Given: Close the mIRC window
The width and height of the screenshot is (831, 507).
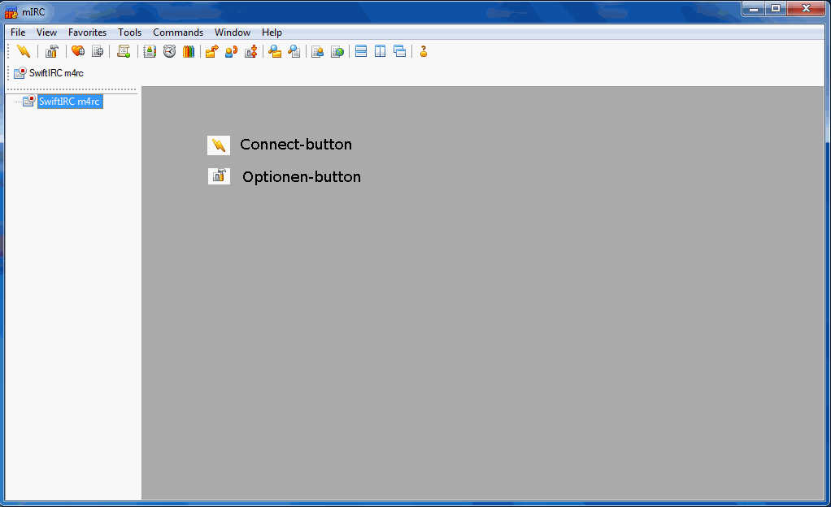Looking at the screenshot, I should pyautogui.click(x=806, y=9).
